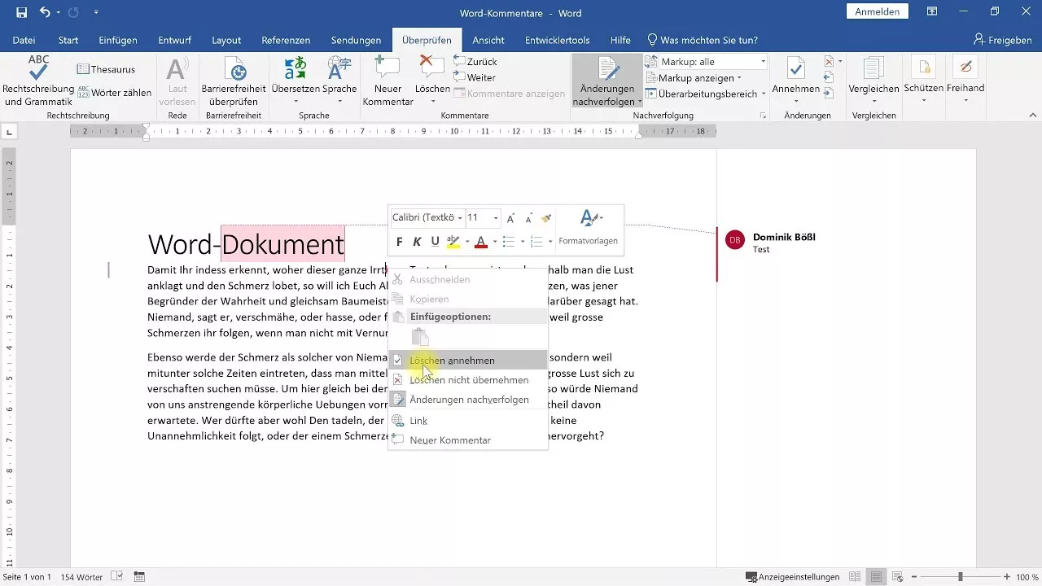Click the Anmelden button
Screen dimensions: 1042x586
pos(878,11)
